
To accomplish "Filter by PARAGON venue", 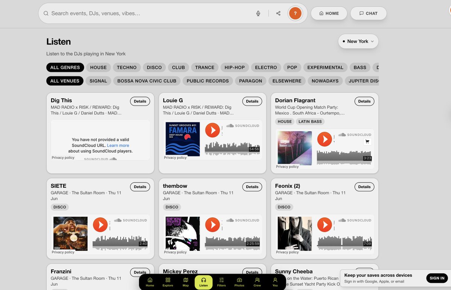I will pos(251,81).
